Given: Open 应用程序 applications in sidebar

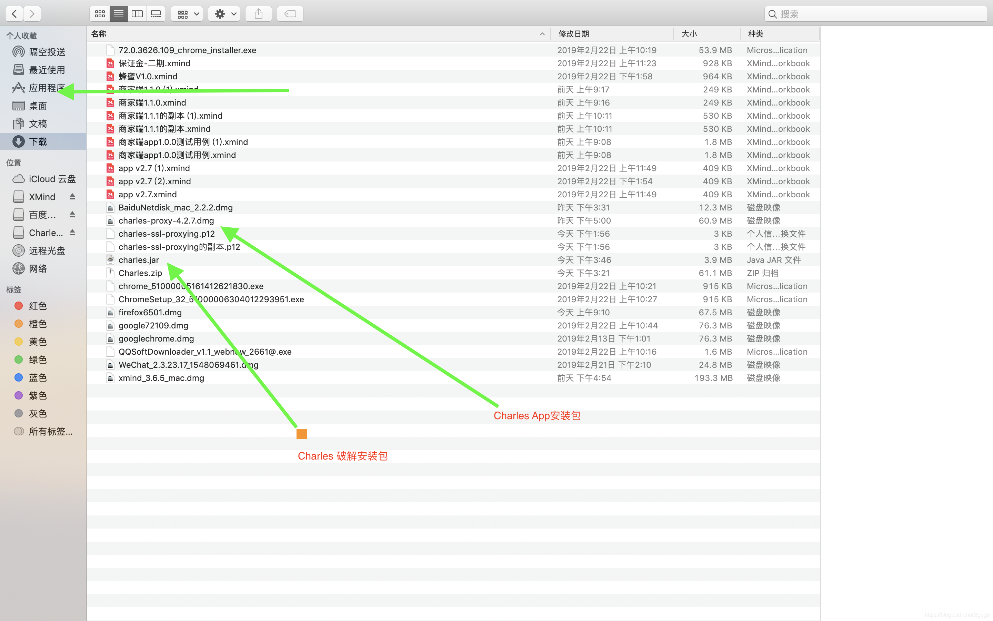Looking at the screenshot, I should 43,88.
